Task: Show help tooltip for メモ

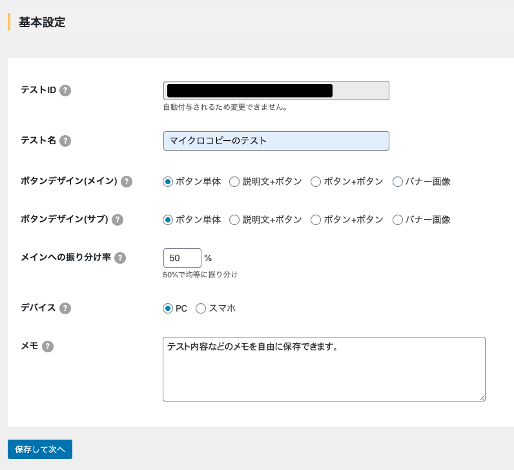Action: click(48, 347)
